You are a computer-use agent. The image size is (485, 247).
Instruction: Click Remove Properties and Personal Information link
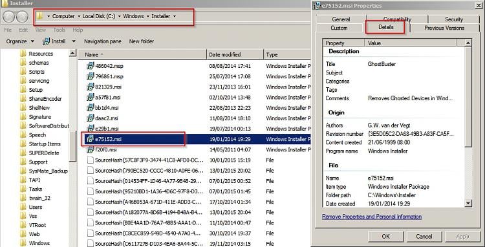[372, 217]
